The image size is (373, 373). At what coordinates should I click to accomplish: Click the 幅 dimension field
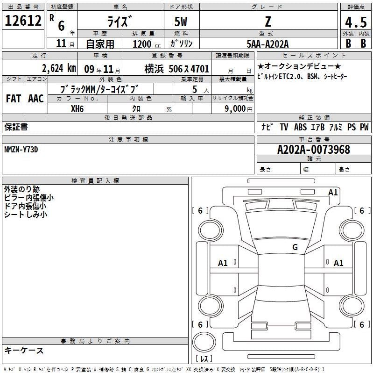[x=318, y=168]
